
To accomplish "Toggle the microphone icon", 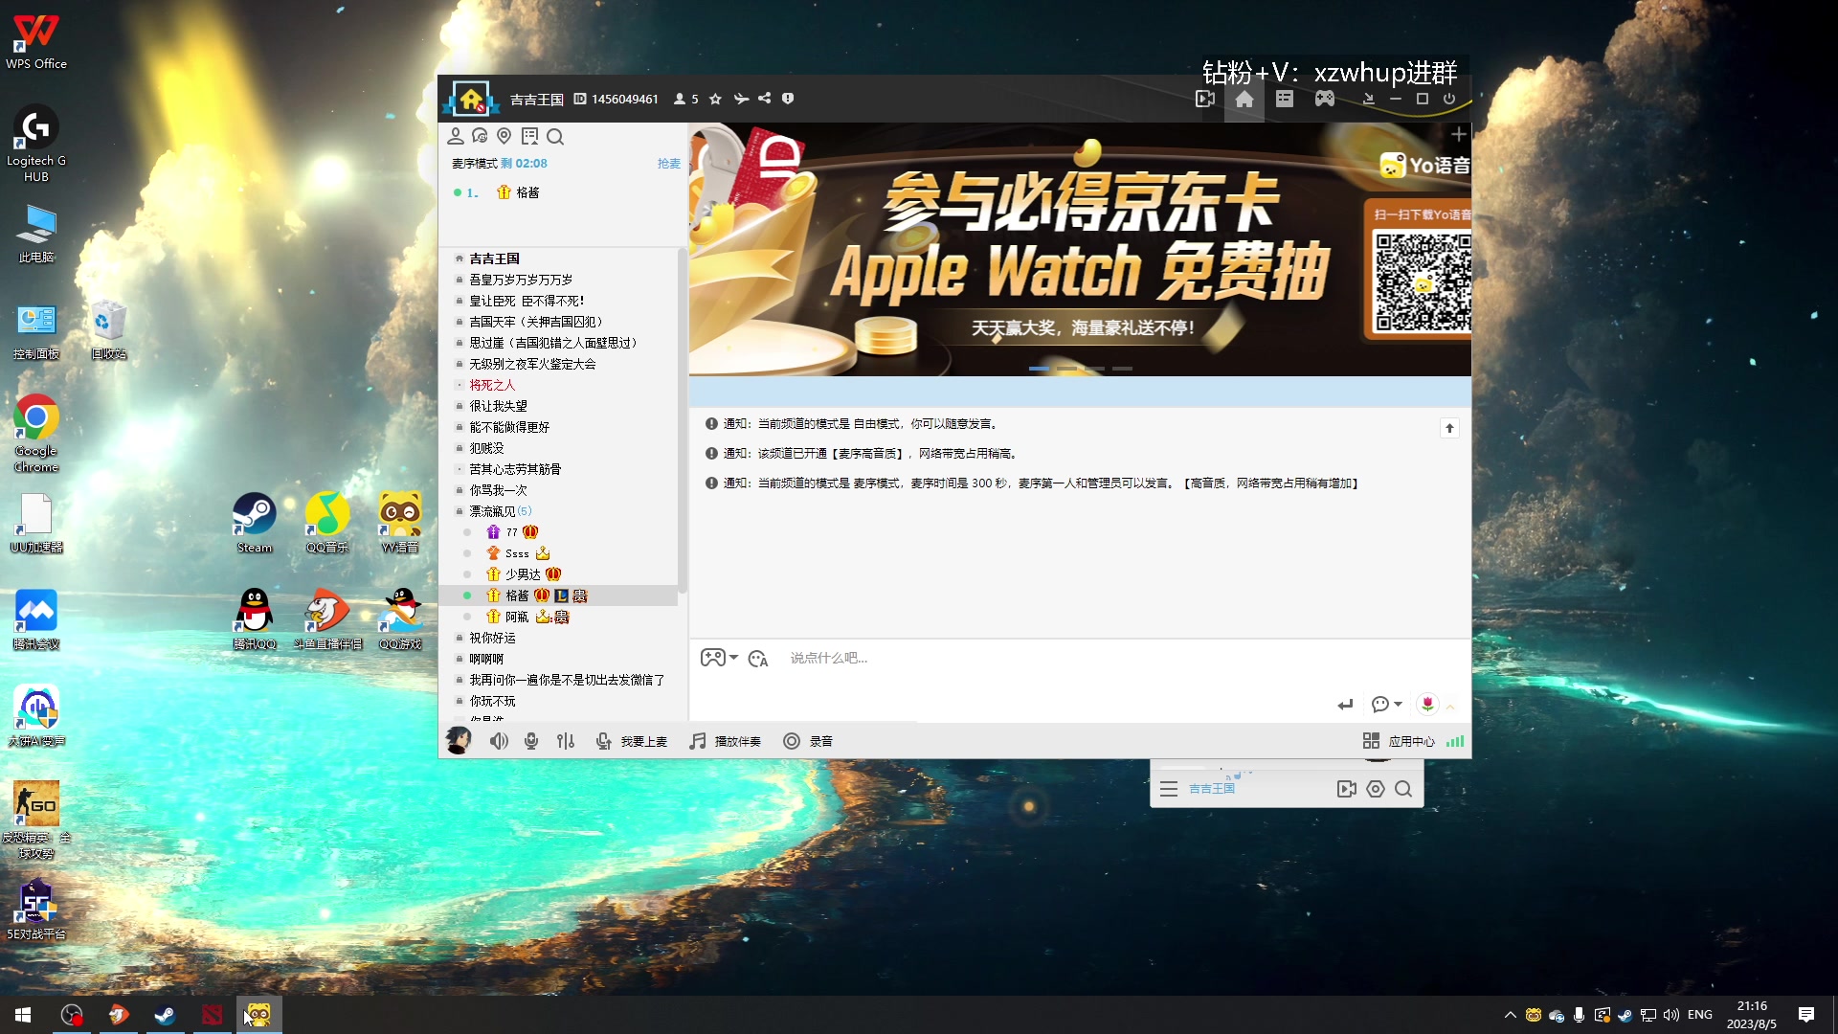I will [531, 741].
